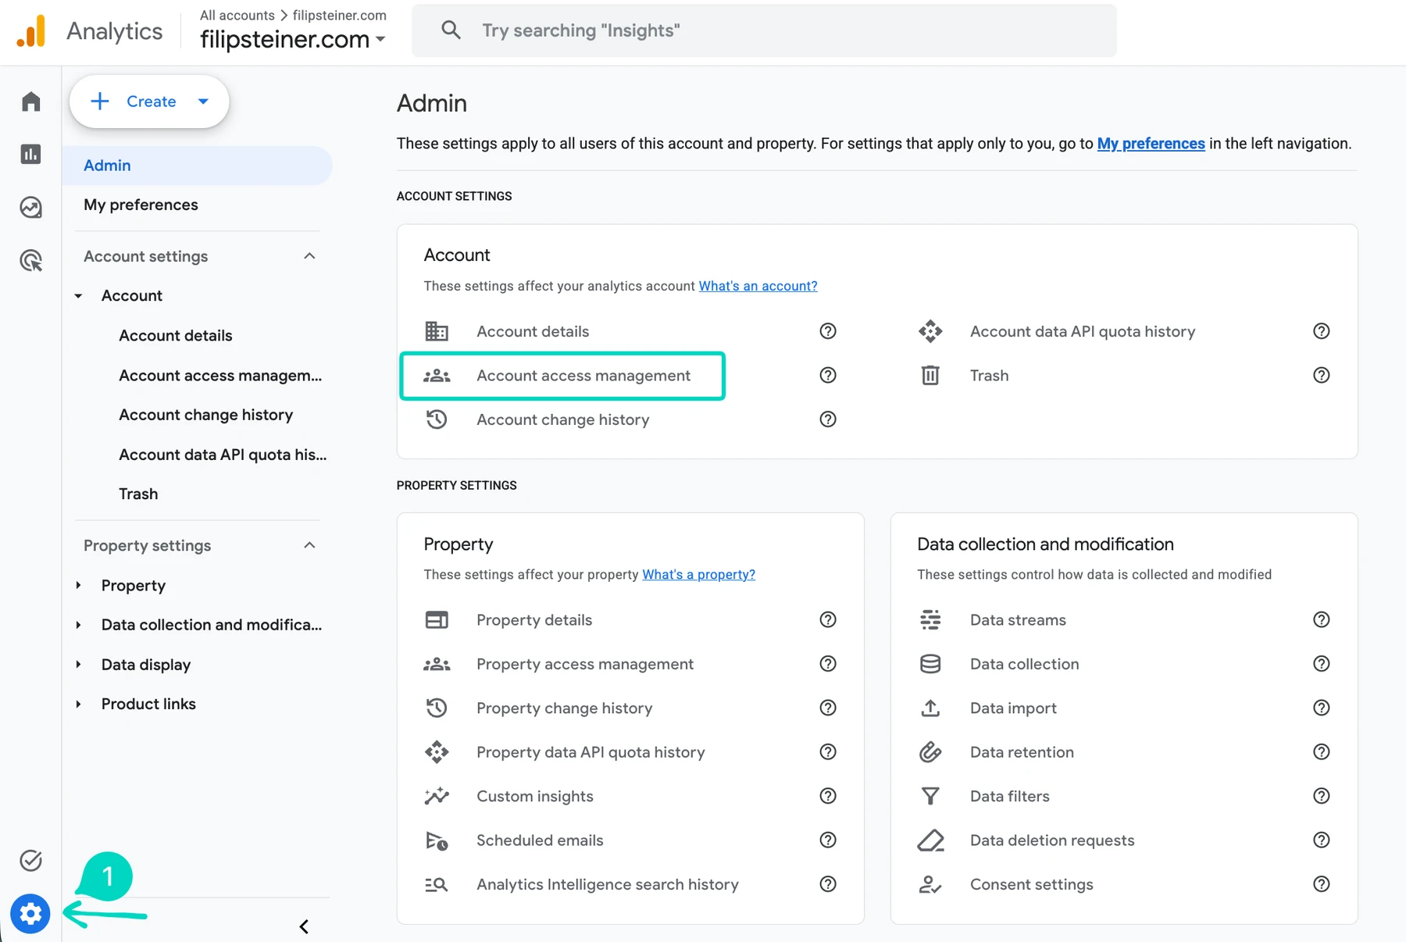Open the Advertising icon in left rail
Screen dimensions: 1406x942
pos(30,260)
